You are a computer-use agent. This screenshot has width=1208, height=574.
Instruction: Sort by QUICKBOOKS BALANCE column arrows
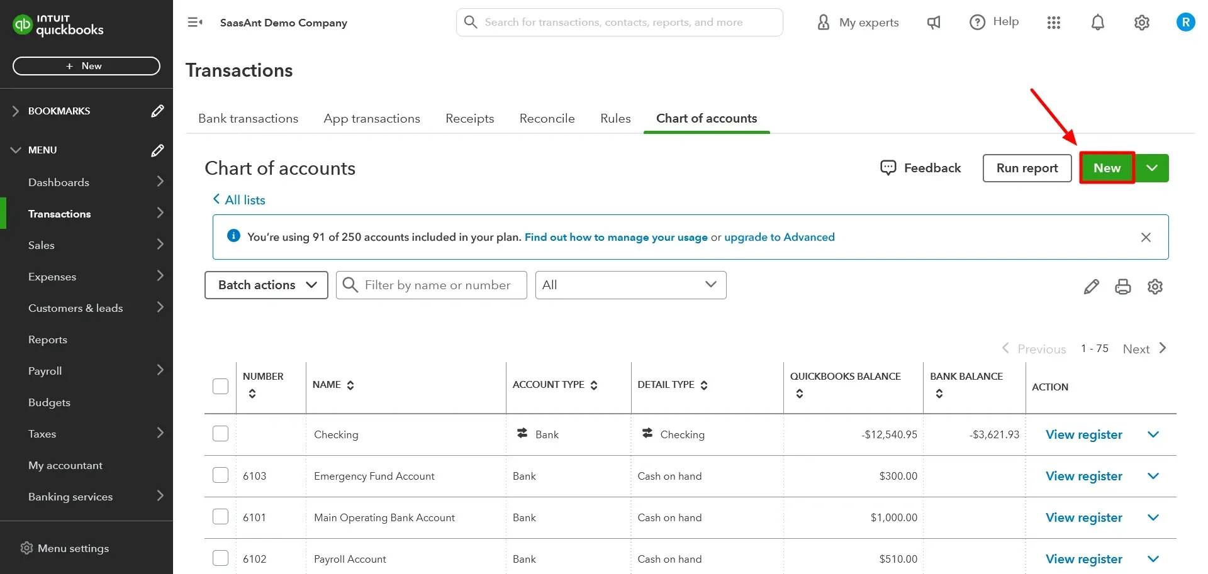click(x=800, y=394)
